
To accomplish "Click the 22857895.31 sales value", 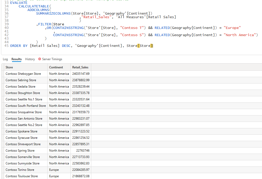I will [x=81, y=144].
